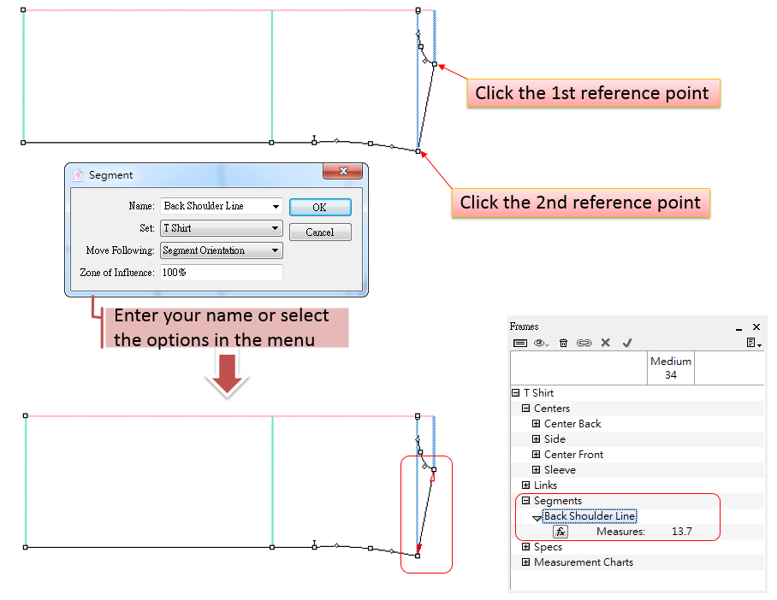This screenshot has width=777, height=600.
Task: Click the fx formula icon under Back Shoulder Line
Action: pos(561,532)
